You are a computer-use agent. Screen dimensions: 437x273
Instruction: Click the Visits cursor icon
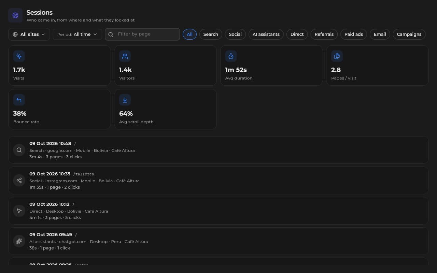point(19,56)
